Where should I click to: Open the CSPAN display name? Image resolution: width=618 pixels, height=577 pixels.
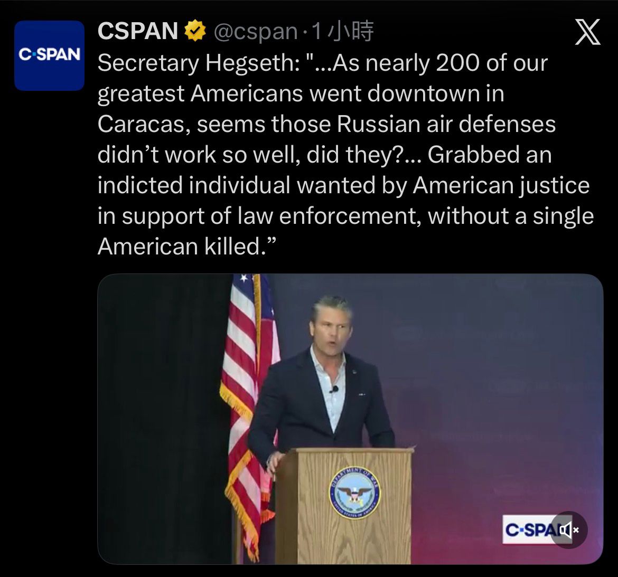pos(138,32)
